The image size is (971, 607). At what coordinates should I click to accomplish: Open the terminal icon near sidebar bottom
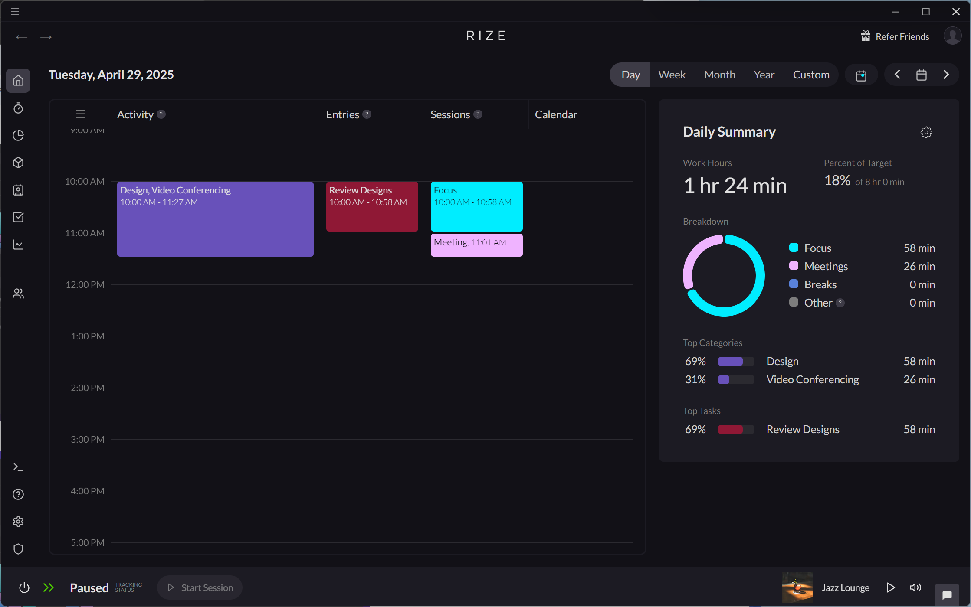pos(18,467)
